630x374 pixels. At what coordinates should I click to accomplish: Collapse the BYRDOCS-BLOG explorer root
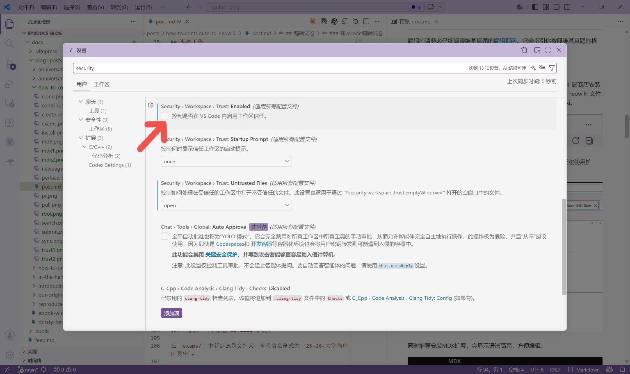(24, 33)
